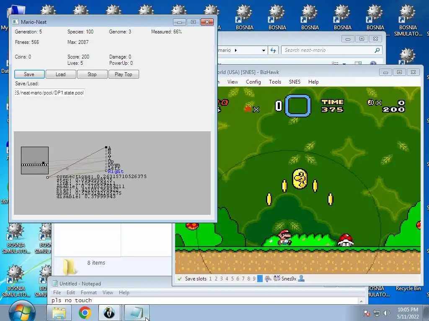429x321 pixels.
Task: Click the network tray icon
Action: pyautogui.click(x=377, y=313)
